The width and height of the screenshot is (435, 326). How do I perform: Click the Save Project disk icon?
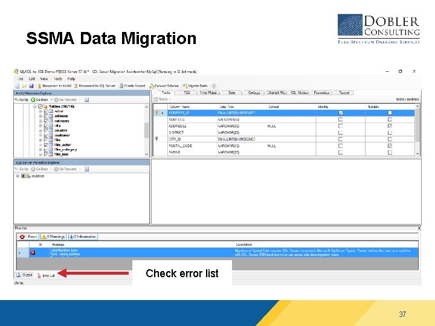tap(31, 86)
